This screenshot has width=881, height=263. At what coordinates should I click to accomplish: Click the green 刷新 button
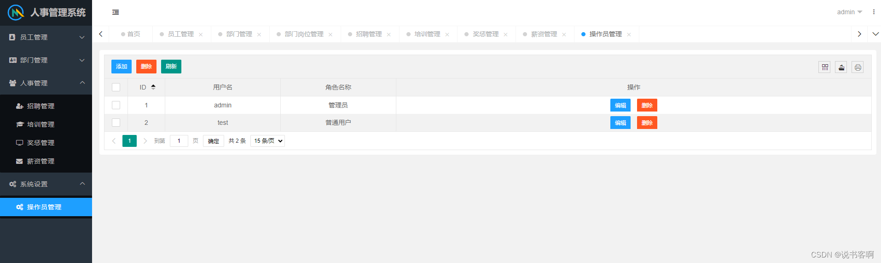click(171, 67)
